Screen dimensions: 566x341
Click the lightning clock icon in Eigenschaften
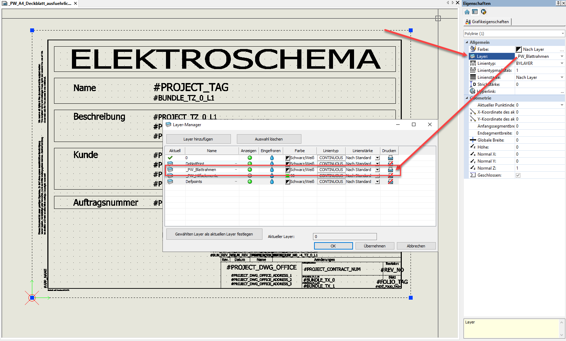click(484, 12)
